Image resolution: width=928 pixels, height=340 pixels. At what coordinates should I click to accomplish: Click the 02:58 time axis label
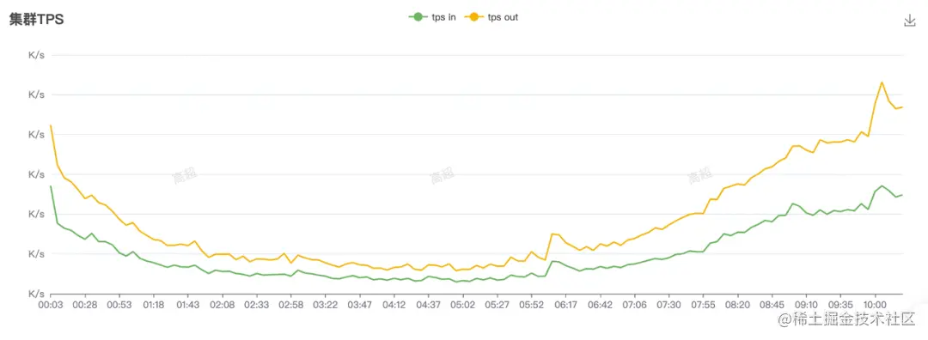tap(291, 305)
